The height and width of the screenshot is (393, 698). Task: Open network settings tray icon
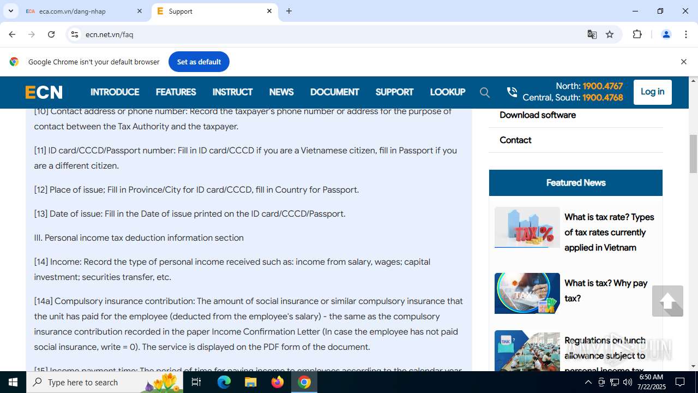point(615,382)
